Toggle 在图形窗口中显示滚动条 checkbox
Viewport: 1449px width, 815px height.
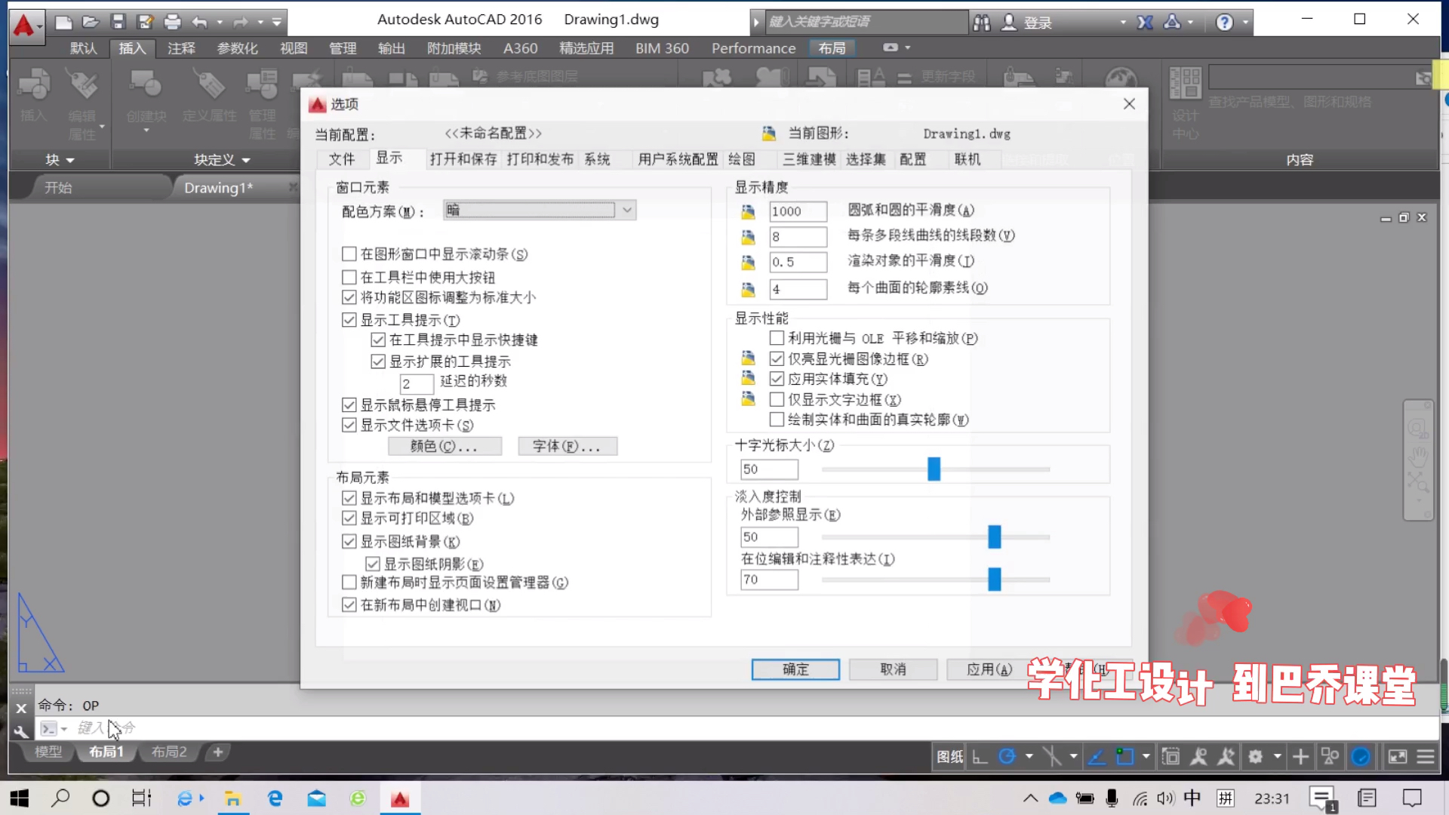(x=350, y=254)
